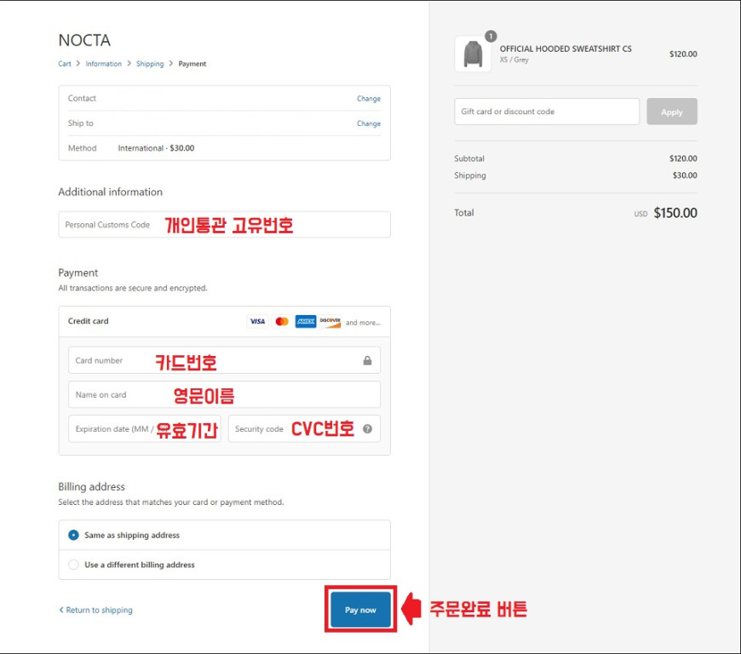Go to Cart breadcrumb
The height and width of the screenshot is (654, 741).
click(65, 64)
